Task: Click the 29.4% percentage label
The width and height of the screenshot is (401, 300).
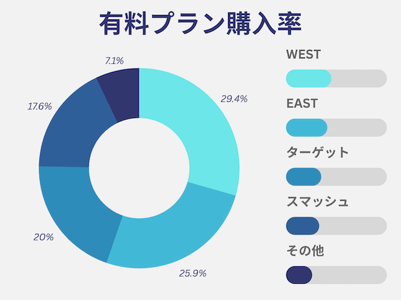Action: [234, 99]
